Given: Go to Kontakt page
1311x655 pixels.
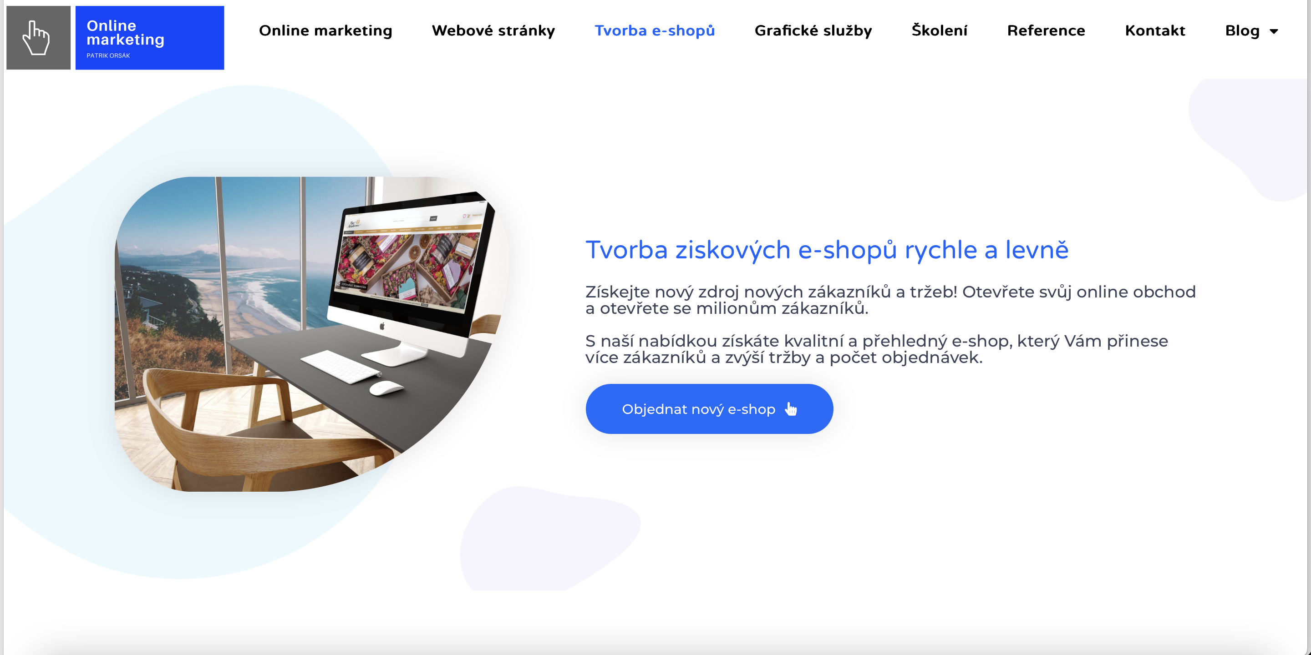Looking at the screenshot, I should [1155, 30].
